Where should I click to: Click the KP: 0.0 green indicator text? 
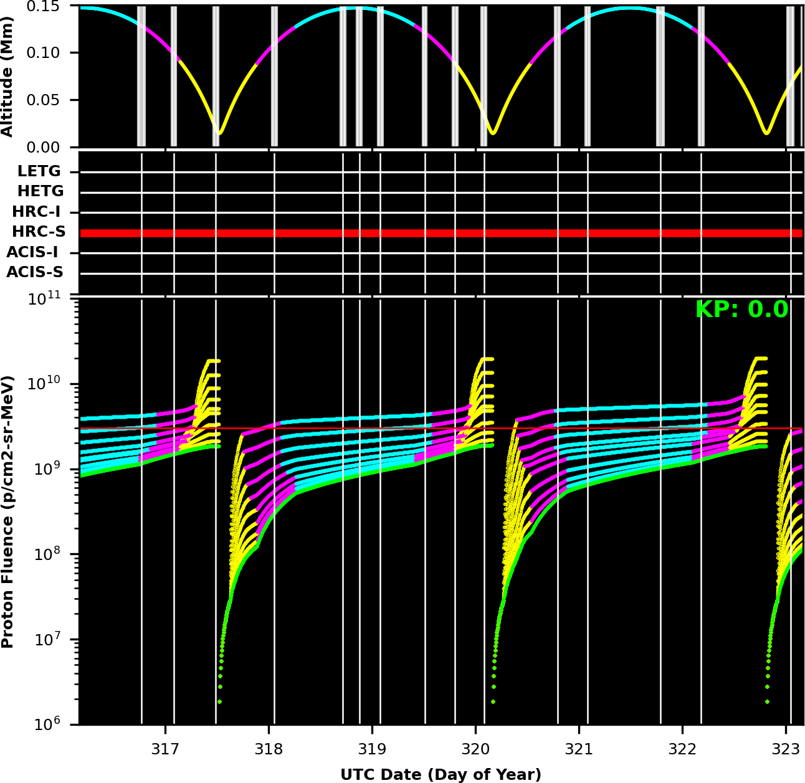[x=741, y=310]
